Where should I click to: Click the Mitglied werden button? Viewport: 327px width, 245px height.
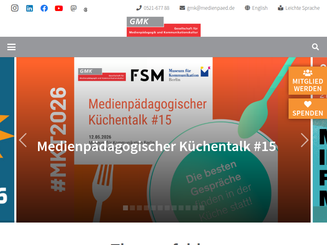(308, 81)
